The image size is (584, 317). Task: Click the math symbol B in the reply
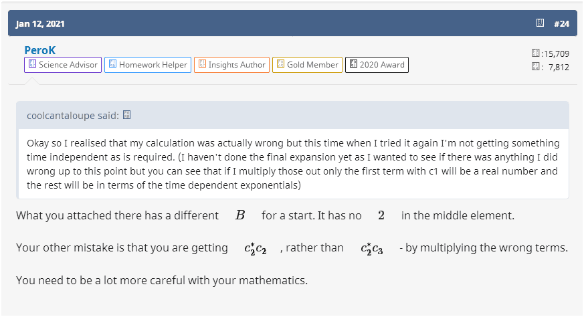(240, 215)
